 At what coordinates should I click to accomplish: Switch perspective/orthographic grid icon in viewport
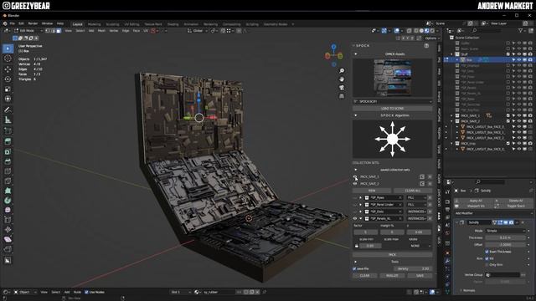click(342, 96)
